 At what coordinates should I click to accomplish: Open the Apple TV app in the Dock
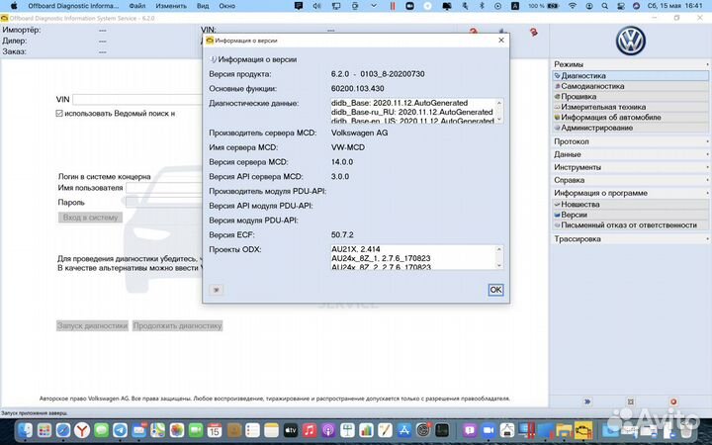[291, 429]
